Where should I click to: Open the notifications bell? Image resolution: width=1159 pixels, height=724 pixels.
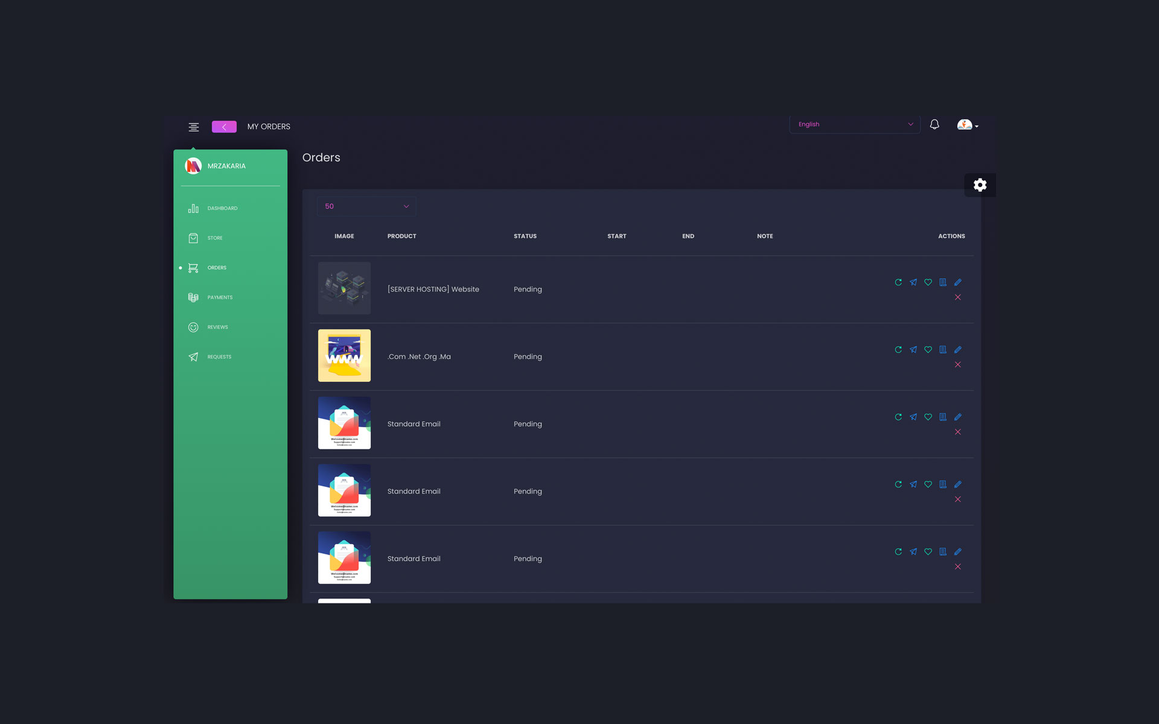(x=934, y=124)
